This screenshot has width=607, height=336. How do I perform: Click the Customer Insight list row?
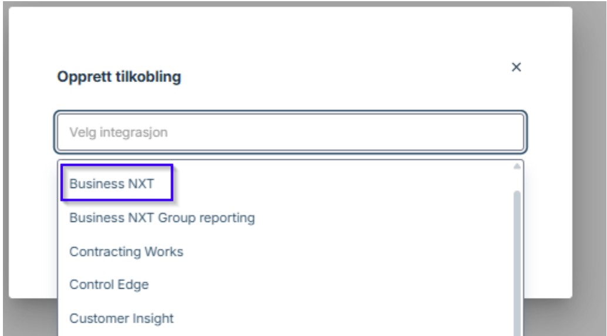click(122, 318)
